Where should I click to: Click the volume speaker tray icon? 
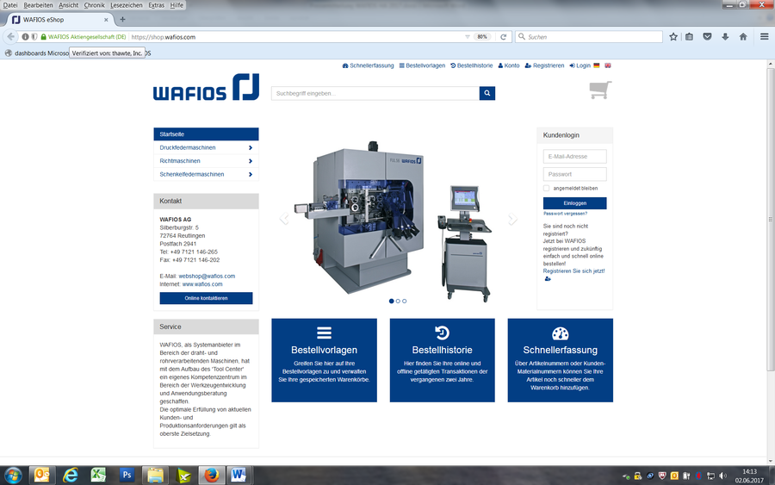pos(722,476)
